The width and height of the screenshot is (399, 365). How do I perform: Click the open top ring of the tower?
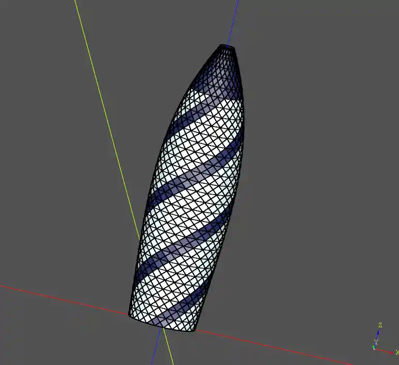[x=227, y=46]
